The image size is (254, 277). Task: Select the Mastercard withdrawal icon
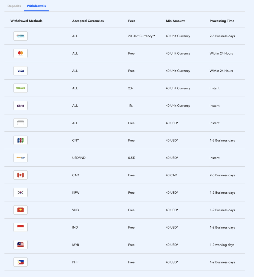tap(21, 53)
